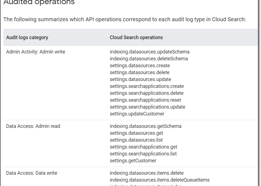Click indexing.datasources.updateSchema entry

[x=150, y=52]
